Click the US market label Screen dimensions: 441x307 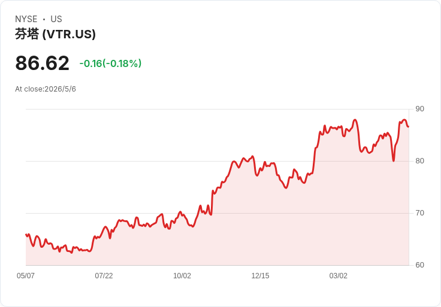(x=56, y=19)
